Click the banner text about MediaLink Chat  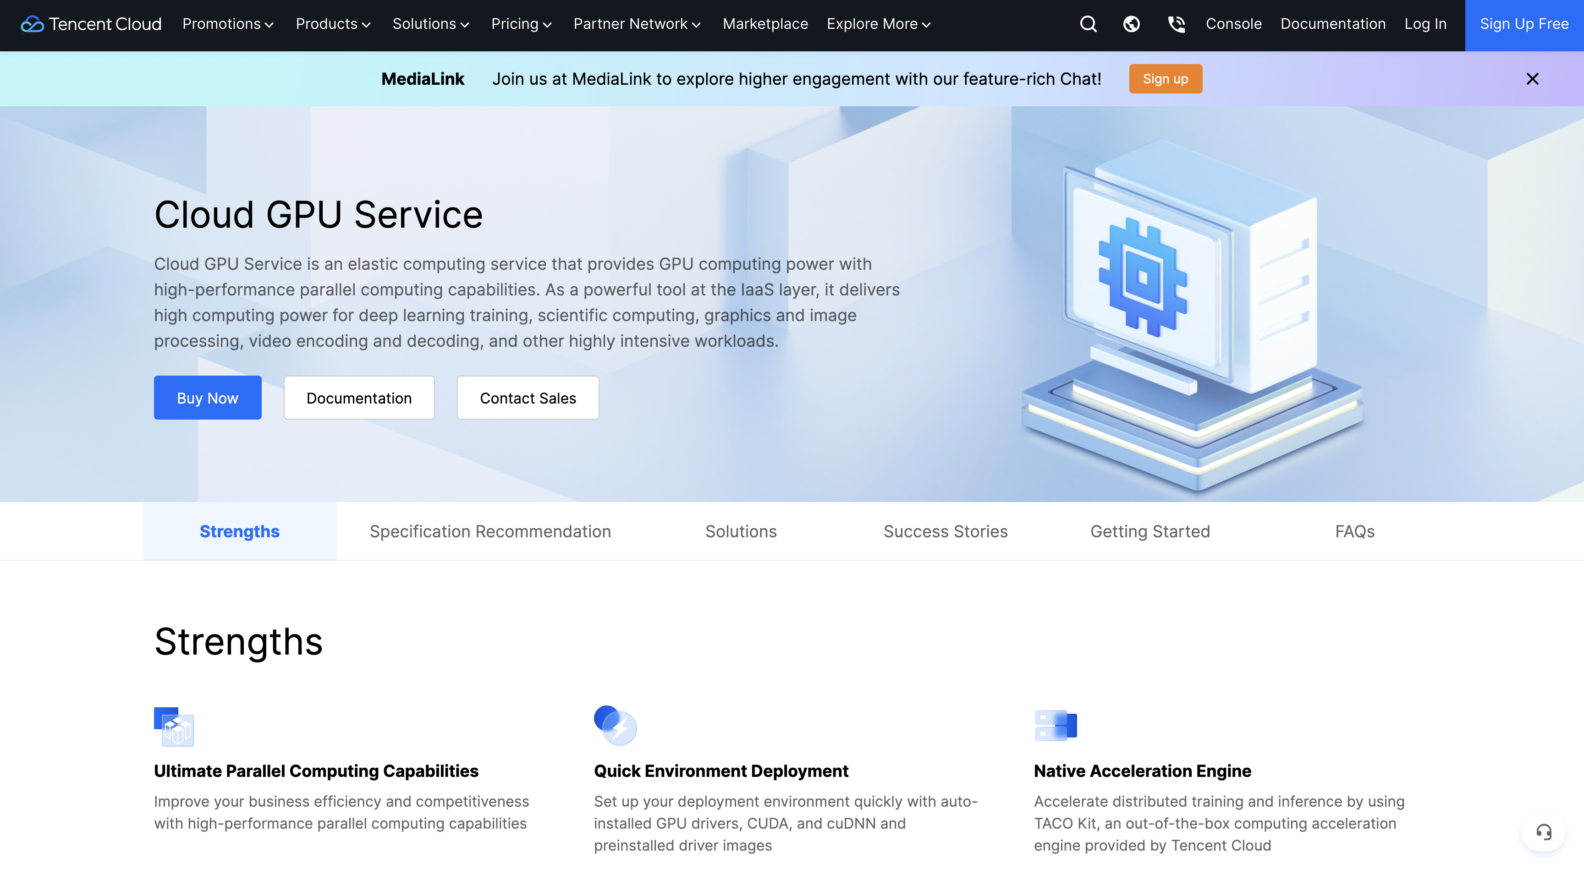796,79
